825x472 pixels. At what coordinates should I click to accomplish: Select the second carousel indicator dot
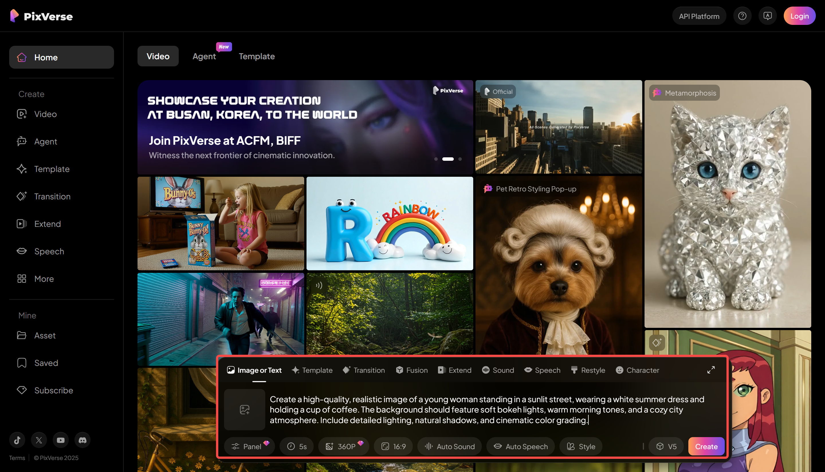[447, 159]
